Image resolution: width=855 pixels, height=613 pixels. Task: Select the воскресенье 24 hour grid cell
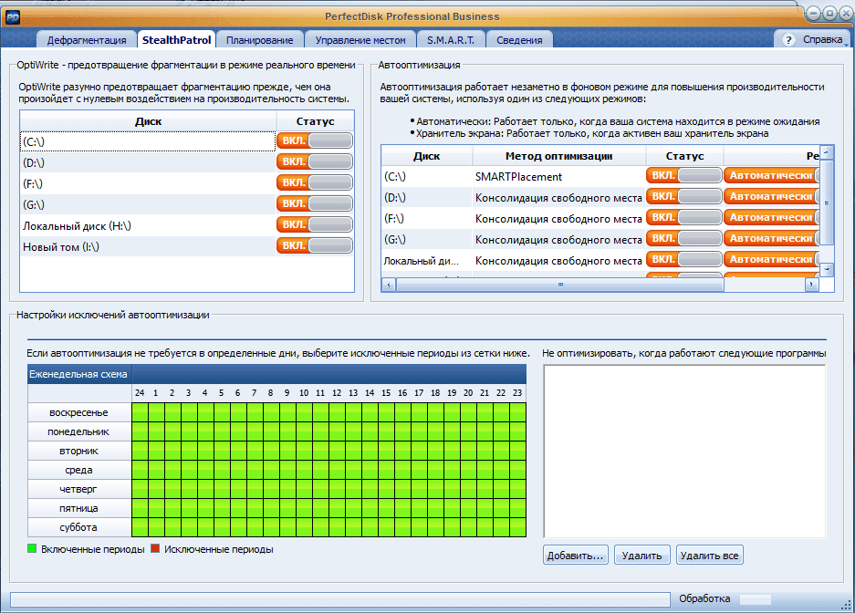pyautogui.click(x=141, y=412)
